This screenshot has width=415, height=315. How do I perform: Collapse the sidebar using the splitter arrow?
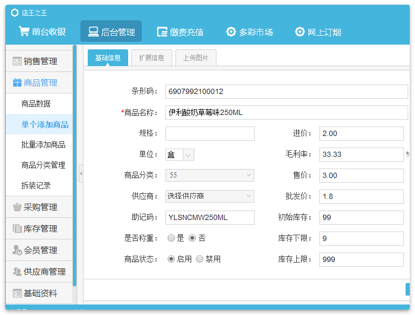pyautogui.click(x=81, y=173)
